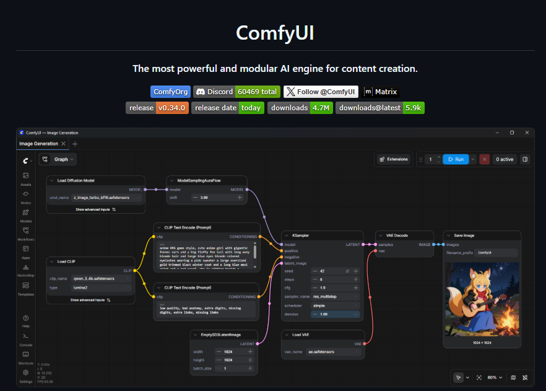Image resolution: width=546 pixels, height=391 pixels.
Task: Switch to Image Generation tab
Action: 38,144
